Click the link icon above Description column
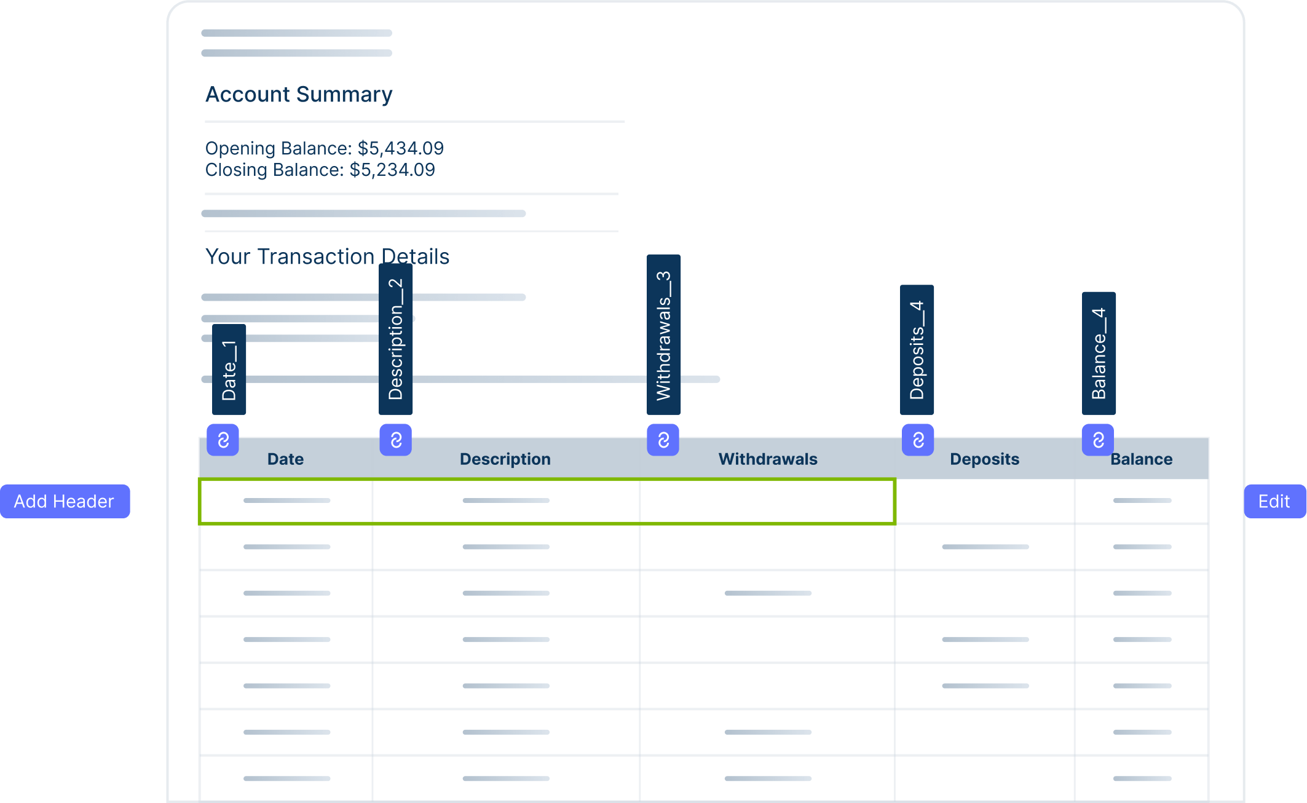 click(x=395, y=440)
